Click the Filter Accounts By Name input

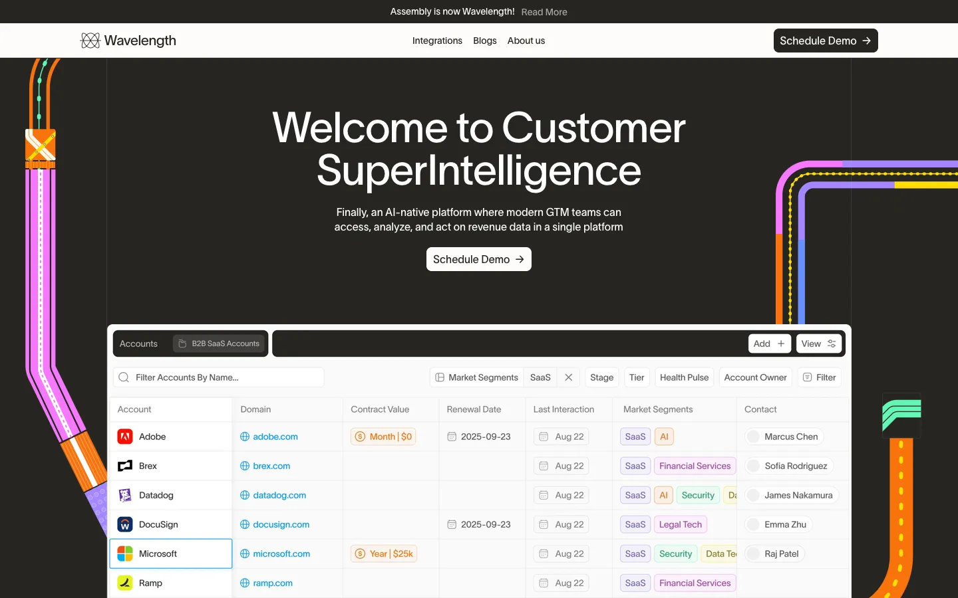[x=219, y=377]
